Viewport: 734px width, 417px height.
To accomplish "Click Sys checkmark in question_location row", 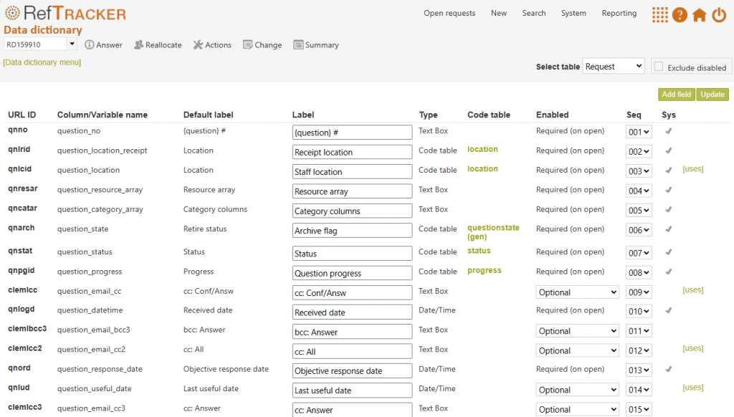I will tap(669, 171).
